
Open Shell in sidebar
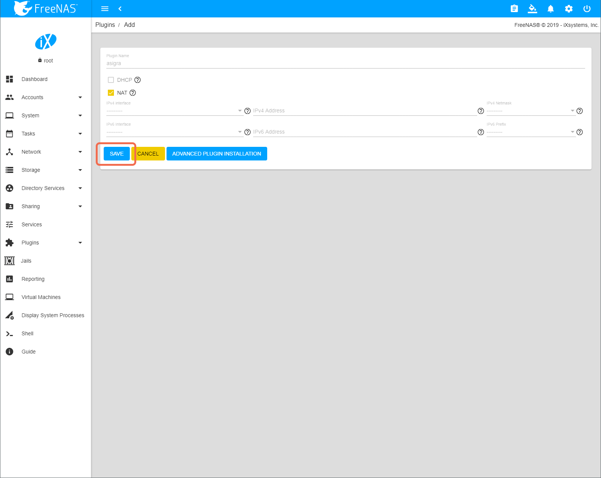(x=45, y=333)
